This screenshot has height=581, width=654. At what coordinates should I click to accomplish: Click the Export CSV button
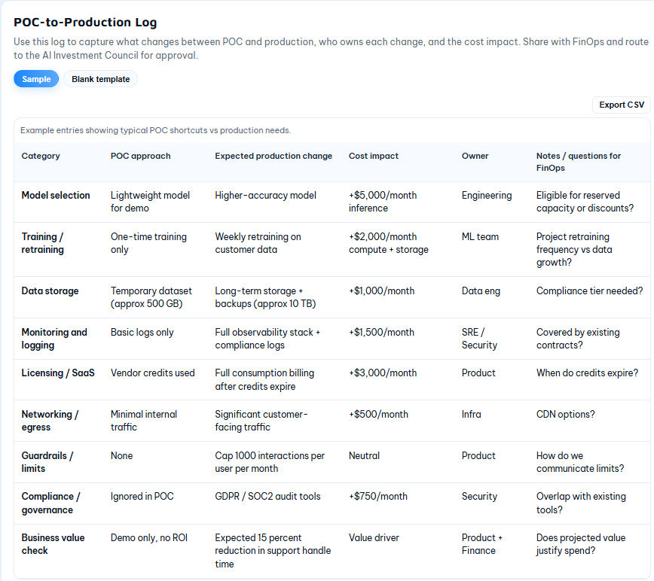pyautogui.click(x=622, y=105)
